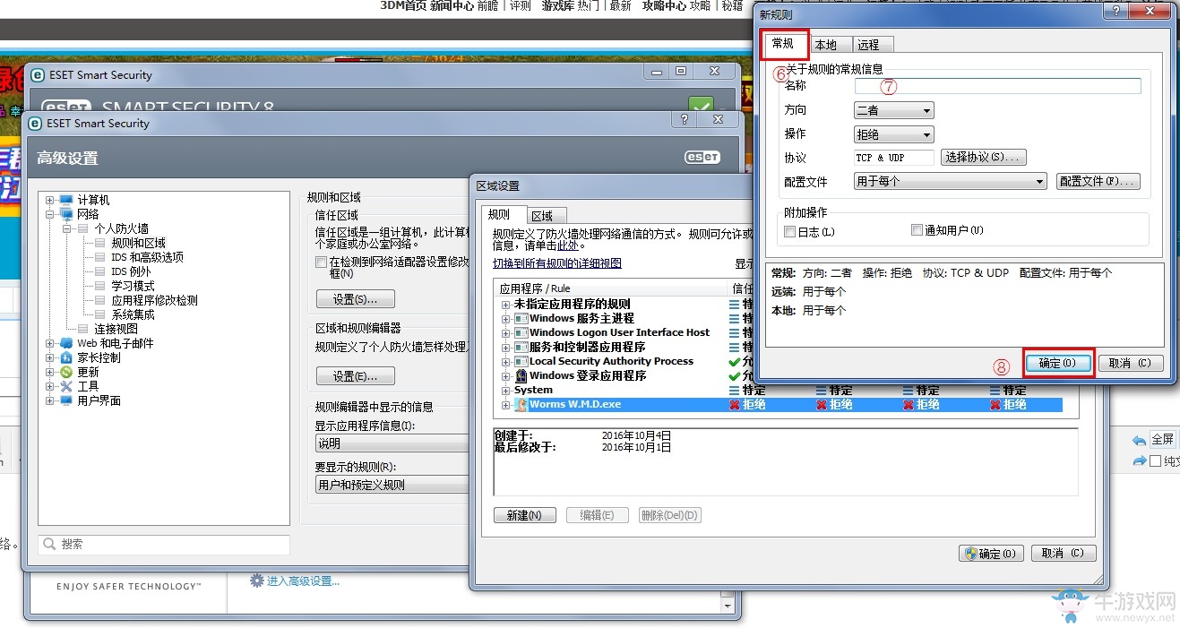Collapse the 个人防火墙 tree node
Image resolution: width=1180 pixels, height=628 pixels.
point(66,228)
